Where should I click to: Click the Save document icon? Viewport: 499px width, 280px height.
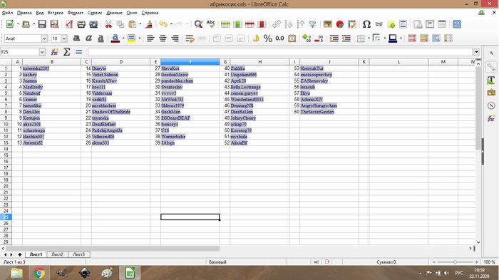(42, 24)
